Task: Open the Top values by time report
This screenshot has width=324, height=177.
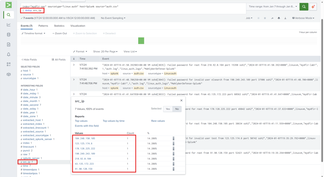Action: (x=113, y=121)
